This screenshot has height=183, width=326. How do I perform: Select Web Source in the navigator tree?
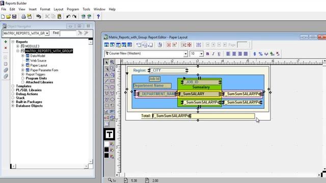38,60
